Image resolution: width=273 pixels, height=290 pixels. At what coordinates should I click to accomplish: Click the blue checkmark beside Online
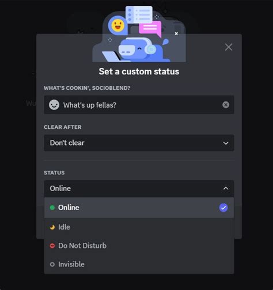223,208
